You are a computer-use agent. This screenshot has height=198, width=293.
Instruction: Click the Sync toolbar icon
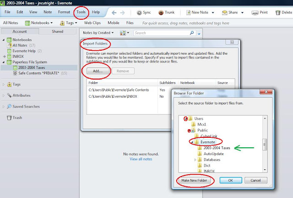click(139, 12)
